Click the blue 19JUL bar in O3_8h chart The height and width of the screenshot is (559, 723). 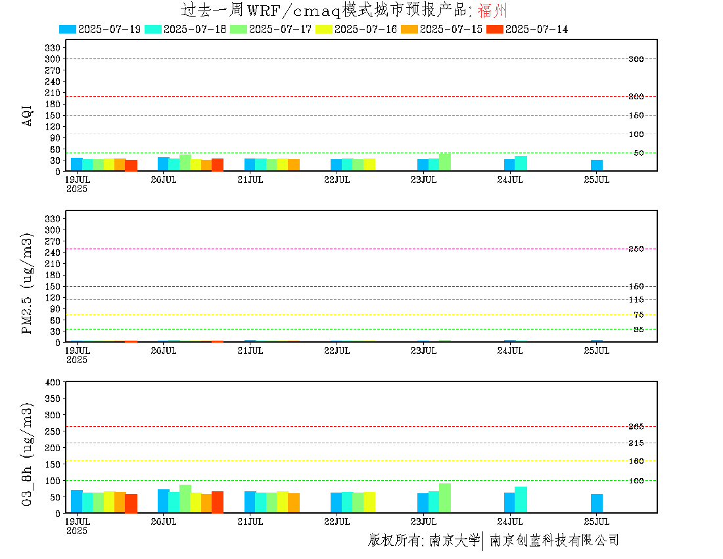click(x=77, y=501)
